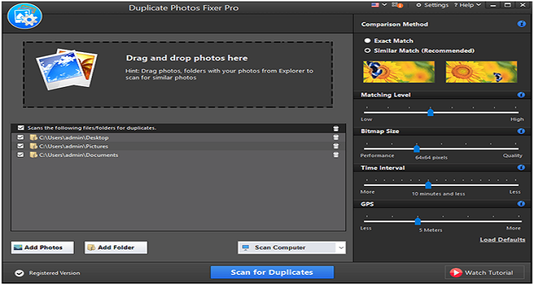
Task: Remove the Pictures folder with trash icon
Action: click(336, 146)
